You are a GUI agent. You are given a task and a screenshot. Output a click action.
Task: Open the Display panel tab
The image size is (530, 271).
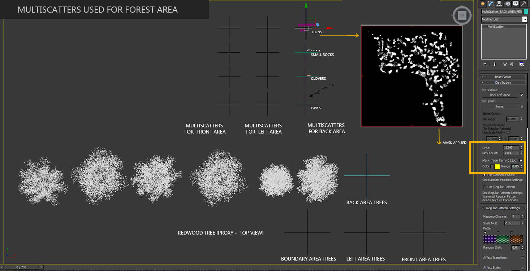click(x=515, y=4)
